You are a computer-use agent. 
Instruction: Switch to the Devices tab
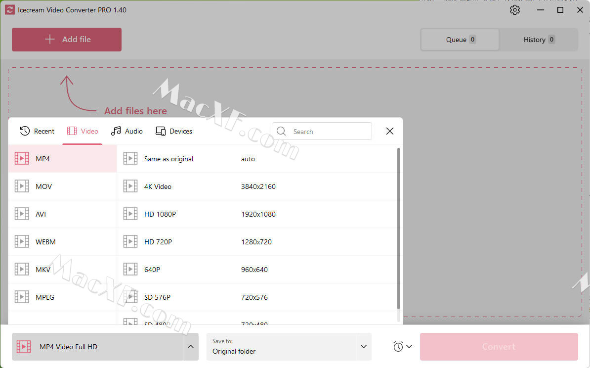(x=174, y=131)
